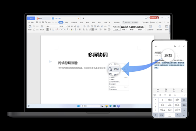Tap the 复制 (Copy) bubble on phone
This screenshot has width=196, height=131.
click(x=168, y=55)
